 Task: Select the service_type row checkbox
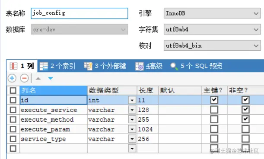[13, 139]
